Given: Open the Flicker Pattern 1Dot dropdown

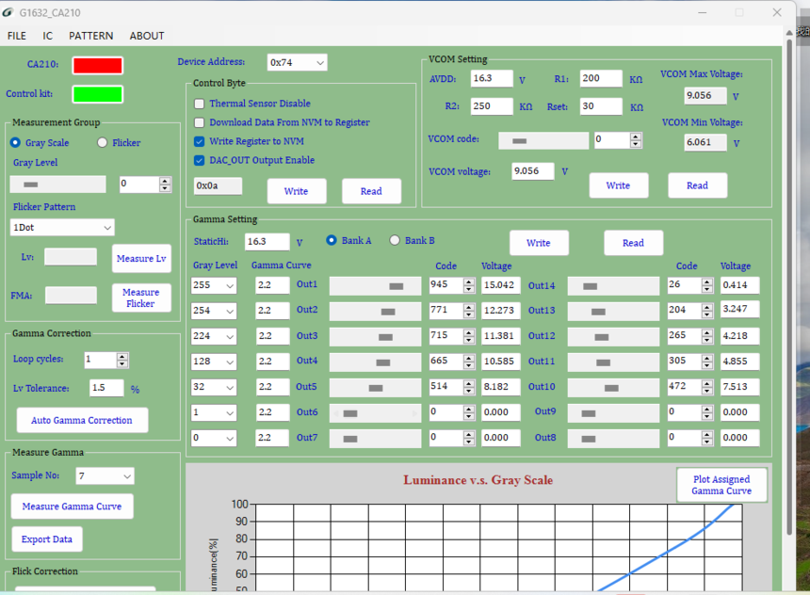Looking at the screenshot, I should pos(62,227).
